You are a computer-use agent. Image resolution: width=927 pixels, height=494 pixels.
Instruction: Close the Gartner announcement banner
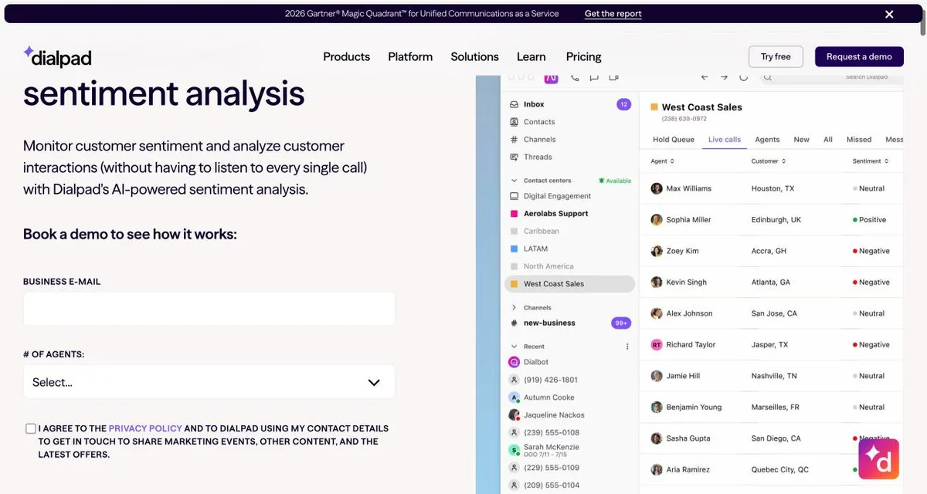[x=889, y=14]
